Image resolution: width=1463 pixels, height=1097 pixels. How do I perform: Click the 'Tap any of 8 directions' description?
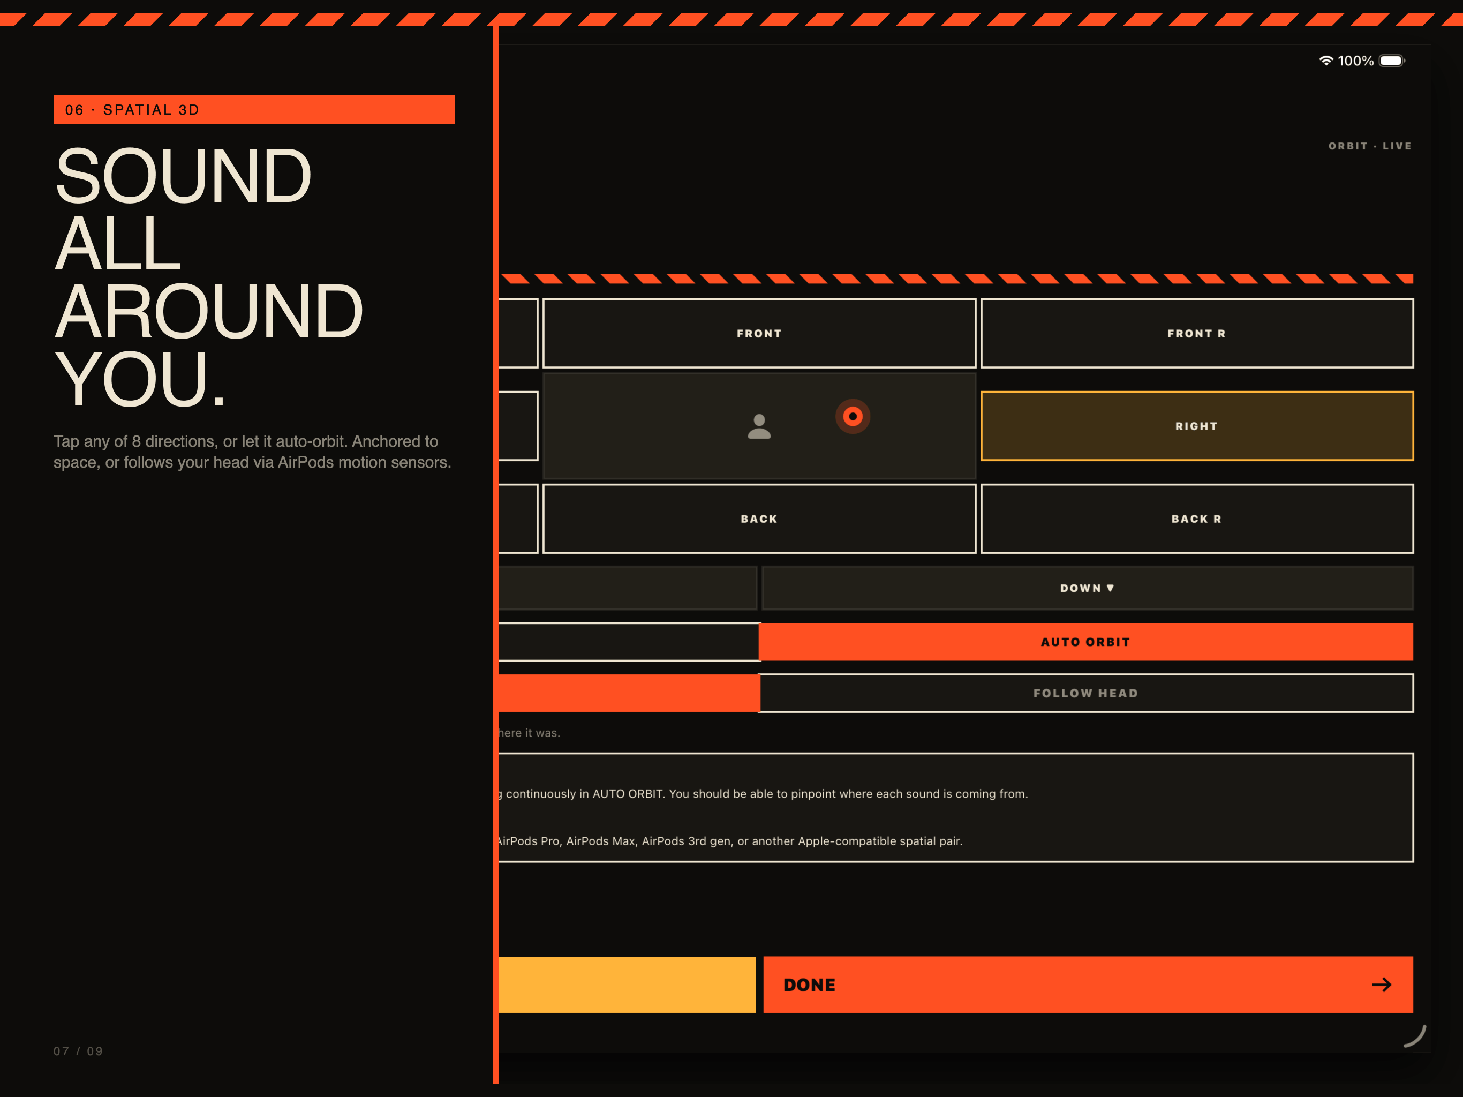point(252,452)
